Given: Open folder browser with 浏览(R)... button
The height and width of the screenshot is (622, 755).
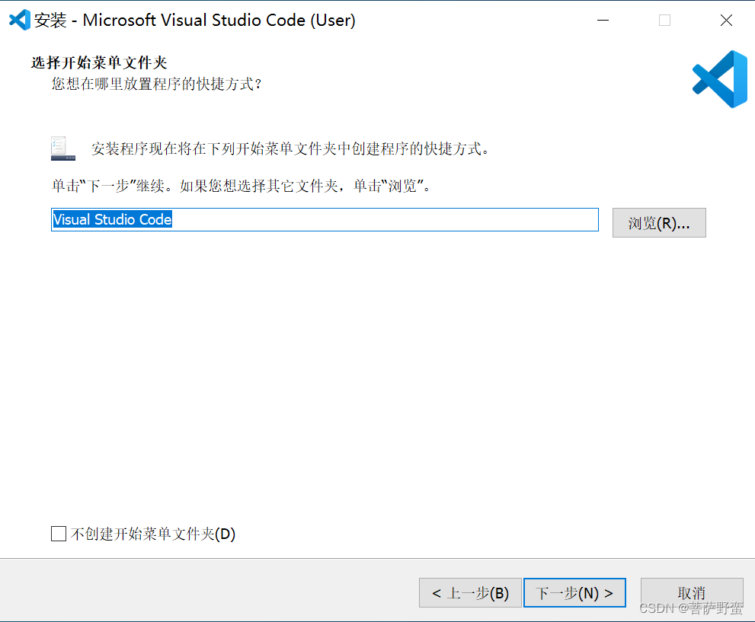Looking at the screenshot, I should click(659, 223).
